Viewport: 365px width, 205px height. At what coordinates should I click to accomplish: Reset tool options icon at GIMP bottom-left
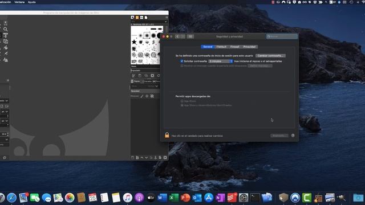(5, 158)
